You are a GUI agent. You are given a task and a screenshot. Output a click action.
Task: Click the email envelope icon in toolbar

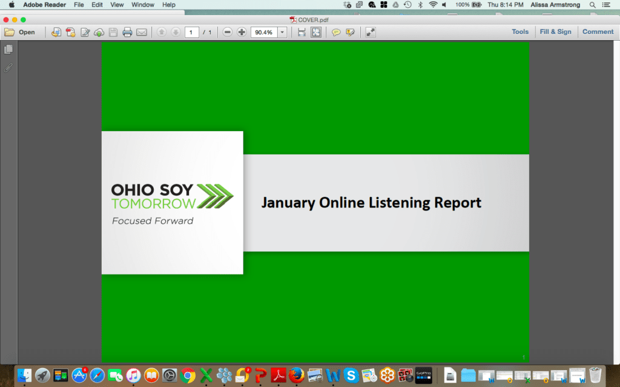(x=142, y=33)
